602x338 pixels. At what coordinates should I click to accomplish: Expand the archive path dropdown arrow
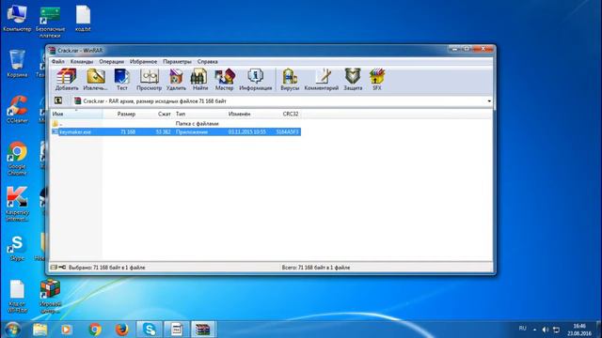coord(489,101)
